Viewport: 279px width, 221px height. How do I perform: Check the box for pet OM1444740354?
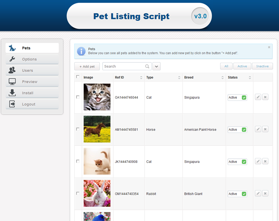click(x=78, y=193)
